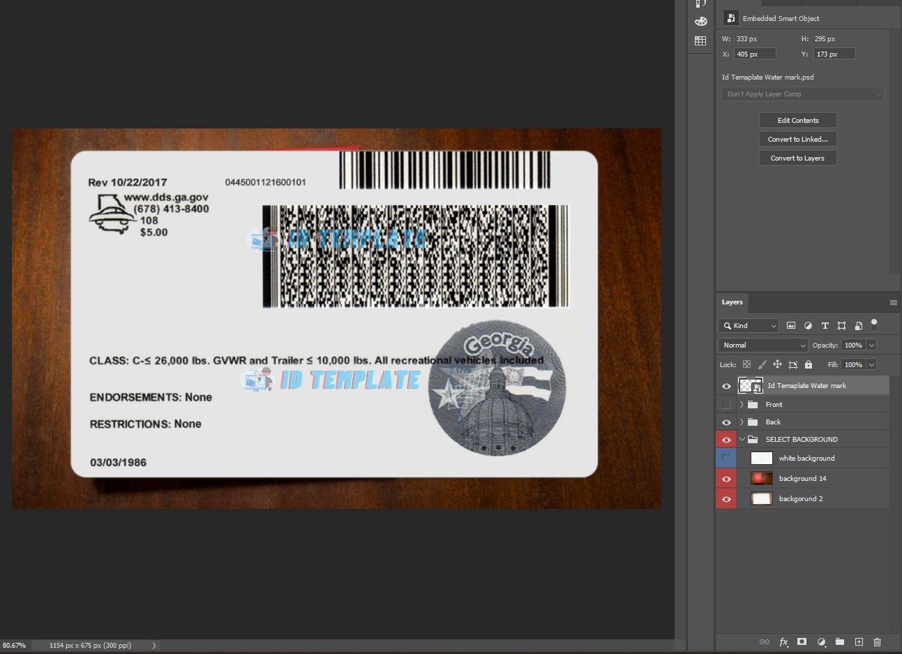The width and height of the screenshot is (902, 654).
Task: Collapse the SELECT BACKGROUND group
Action: pyautogui.click(x=742, y=440)
